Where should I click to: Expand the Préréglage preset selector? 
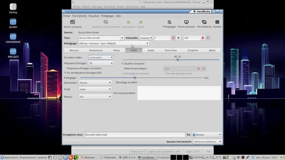(x=114, y=44)
